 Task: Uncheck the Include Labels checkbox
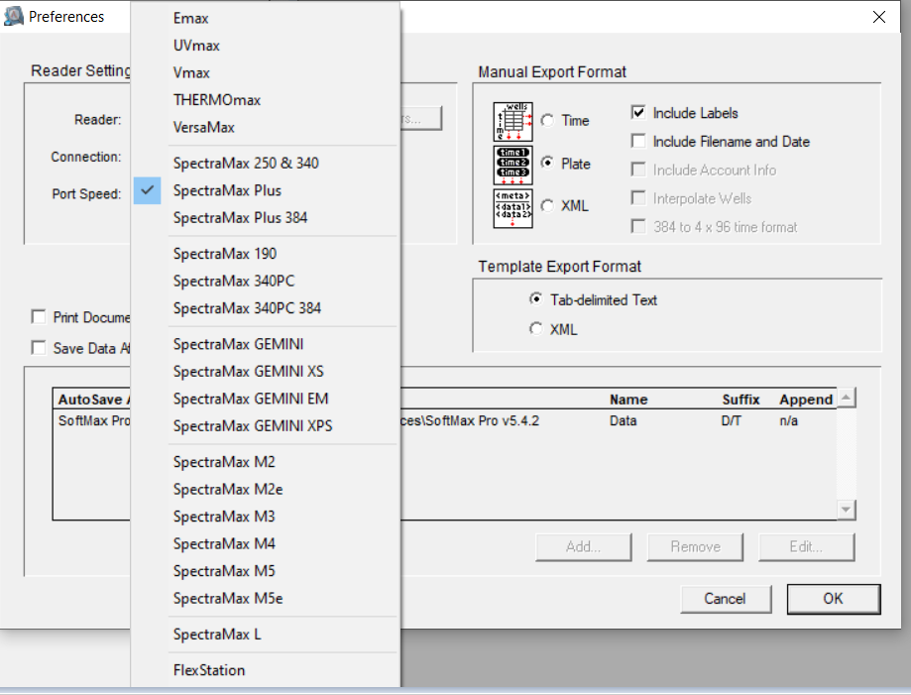638,113
